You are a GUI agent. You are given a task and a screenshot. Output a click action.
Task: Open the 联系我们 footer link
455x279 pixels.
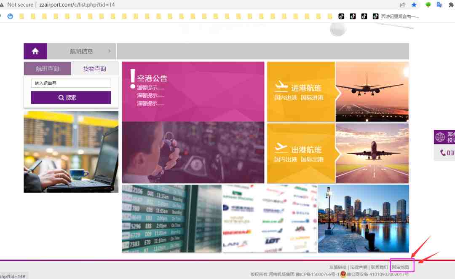(x=379, y=267)
